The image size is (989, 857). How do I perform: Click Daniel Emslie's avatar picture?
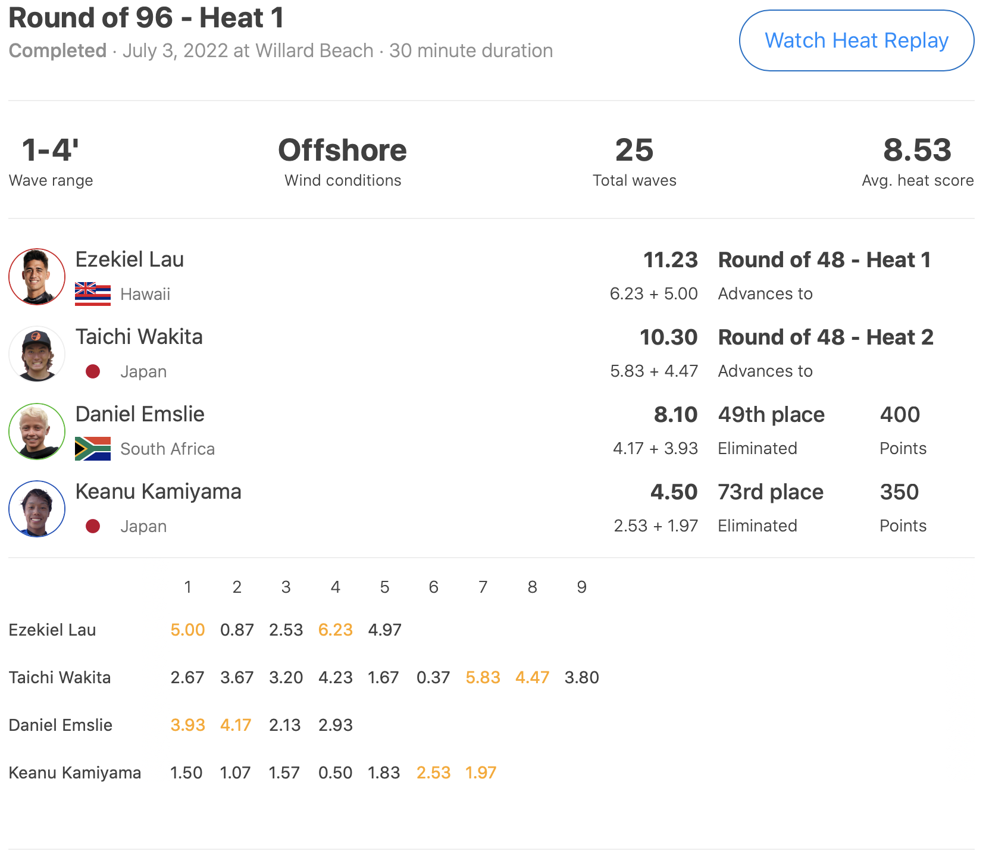[37, 431]
